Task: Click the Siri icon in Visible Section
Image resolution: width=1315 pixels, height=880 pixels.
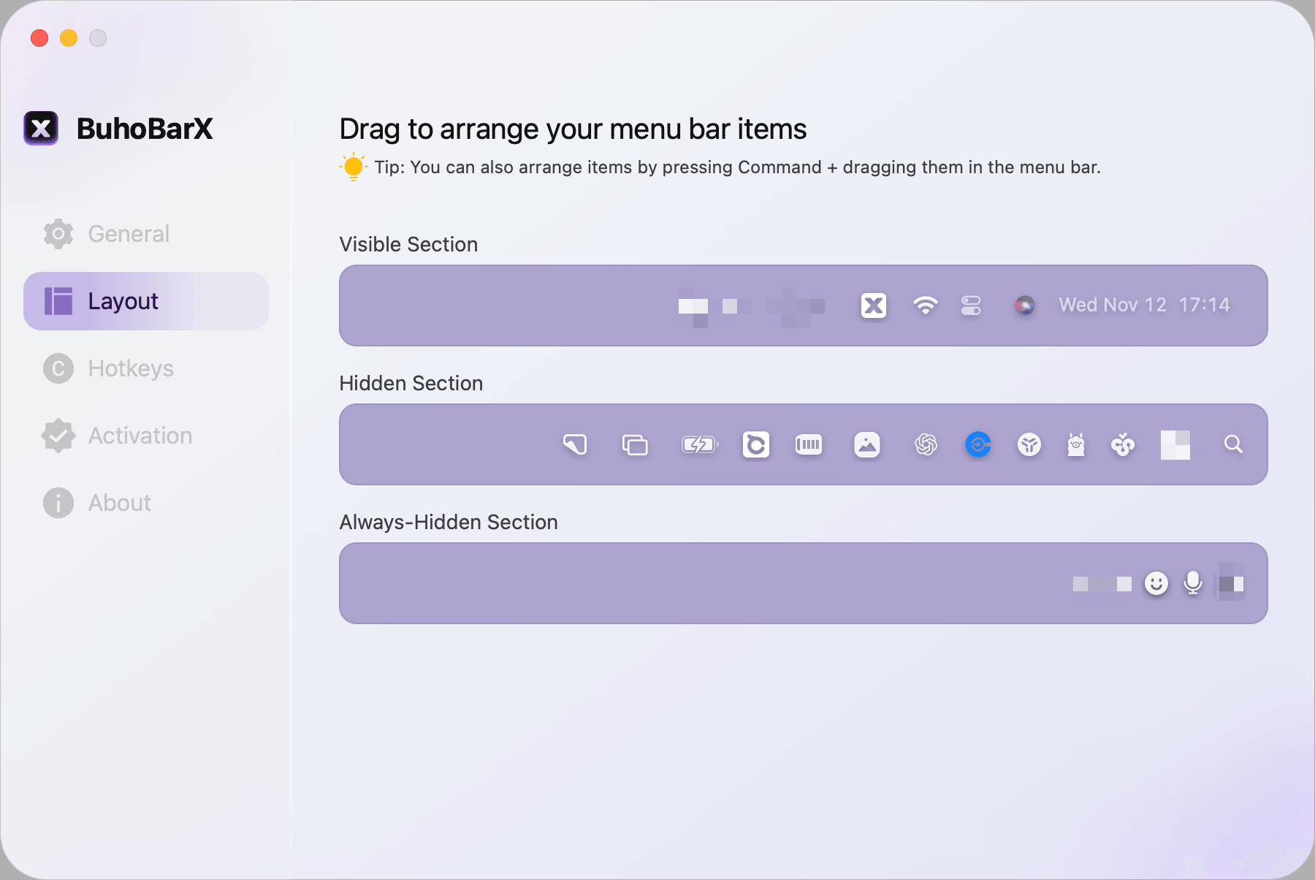Action: pos(1025,306)
